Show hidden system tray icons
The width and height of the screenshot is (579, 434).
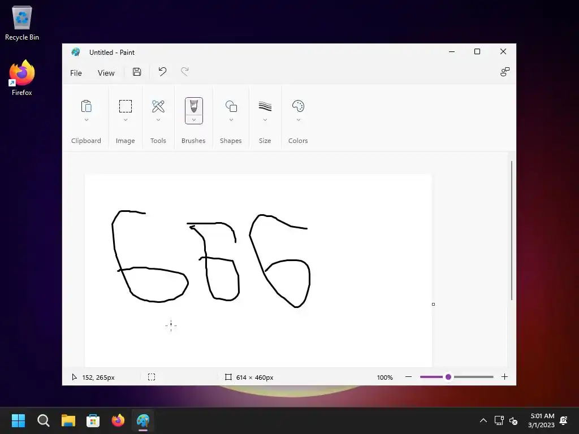point(483,420)
